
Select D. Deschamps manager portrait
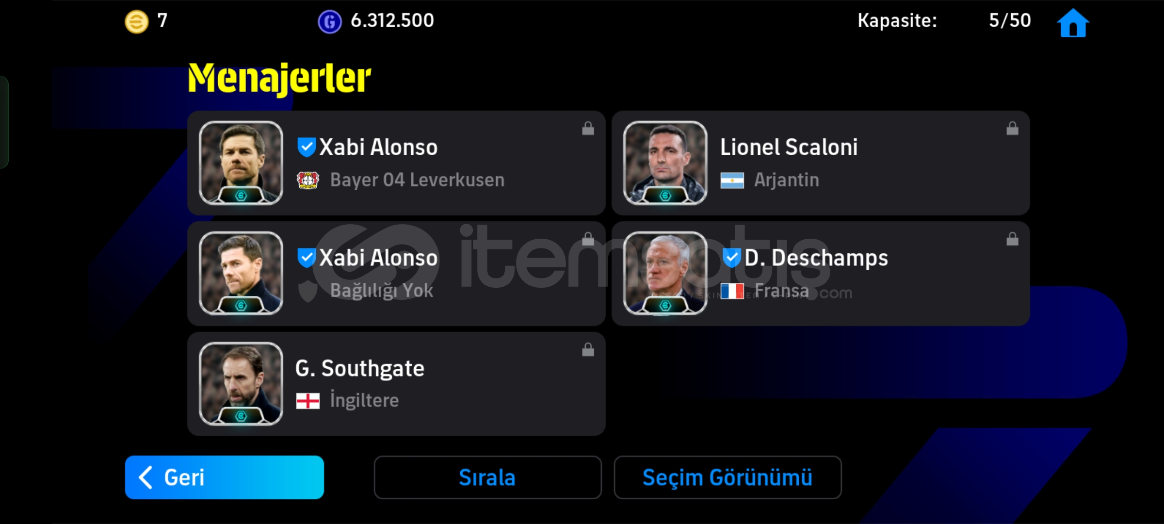(x=665, y=273)
